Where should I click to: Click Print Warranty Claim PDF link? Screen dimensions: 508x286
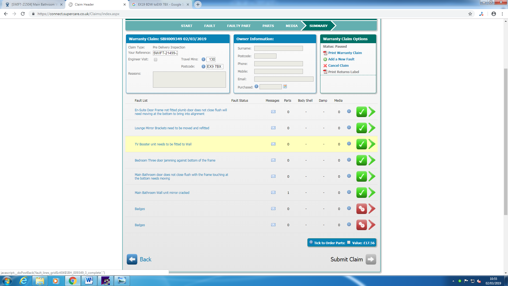point(345,53)
